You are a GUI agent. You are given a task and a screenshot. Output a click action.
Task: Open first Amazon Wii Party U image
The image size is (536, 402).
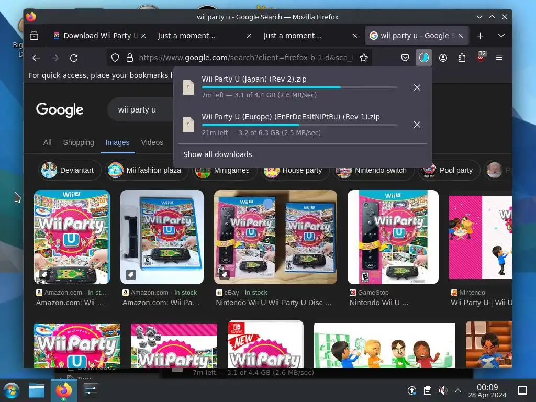[72, 237]
